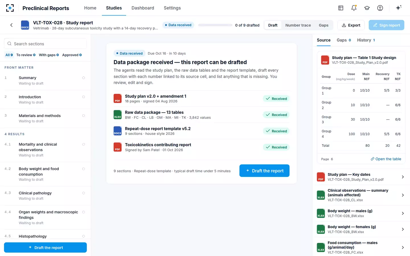The width and height of the screenshot is (410, 256).
Task: Click PDF icon for Study plan — Key dates
Action: [321, 177]
